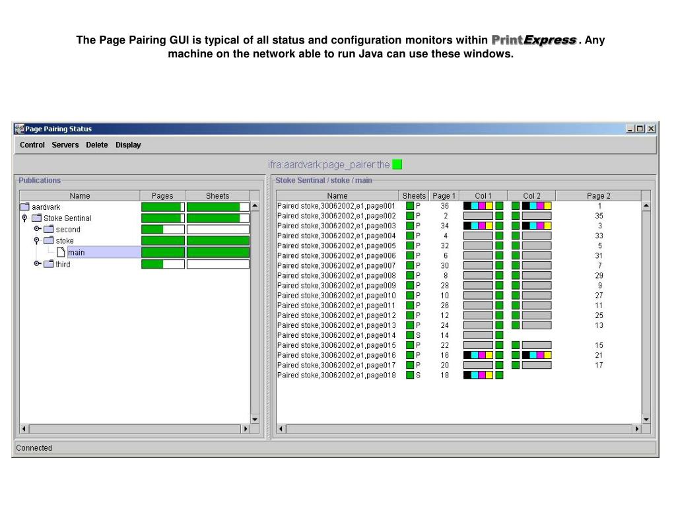Image resolution: width=676 pixels, height=522 pixels.
Task: Click Col 2 green status square for page003
Action: click(515, 226)
